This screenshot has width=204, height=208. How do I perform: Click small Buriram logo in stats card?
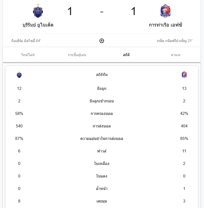click(19, 75)
